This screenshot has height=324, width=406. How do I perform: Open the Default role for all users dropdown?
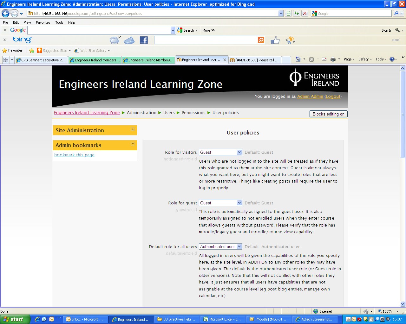tap(220, 246)
